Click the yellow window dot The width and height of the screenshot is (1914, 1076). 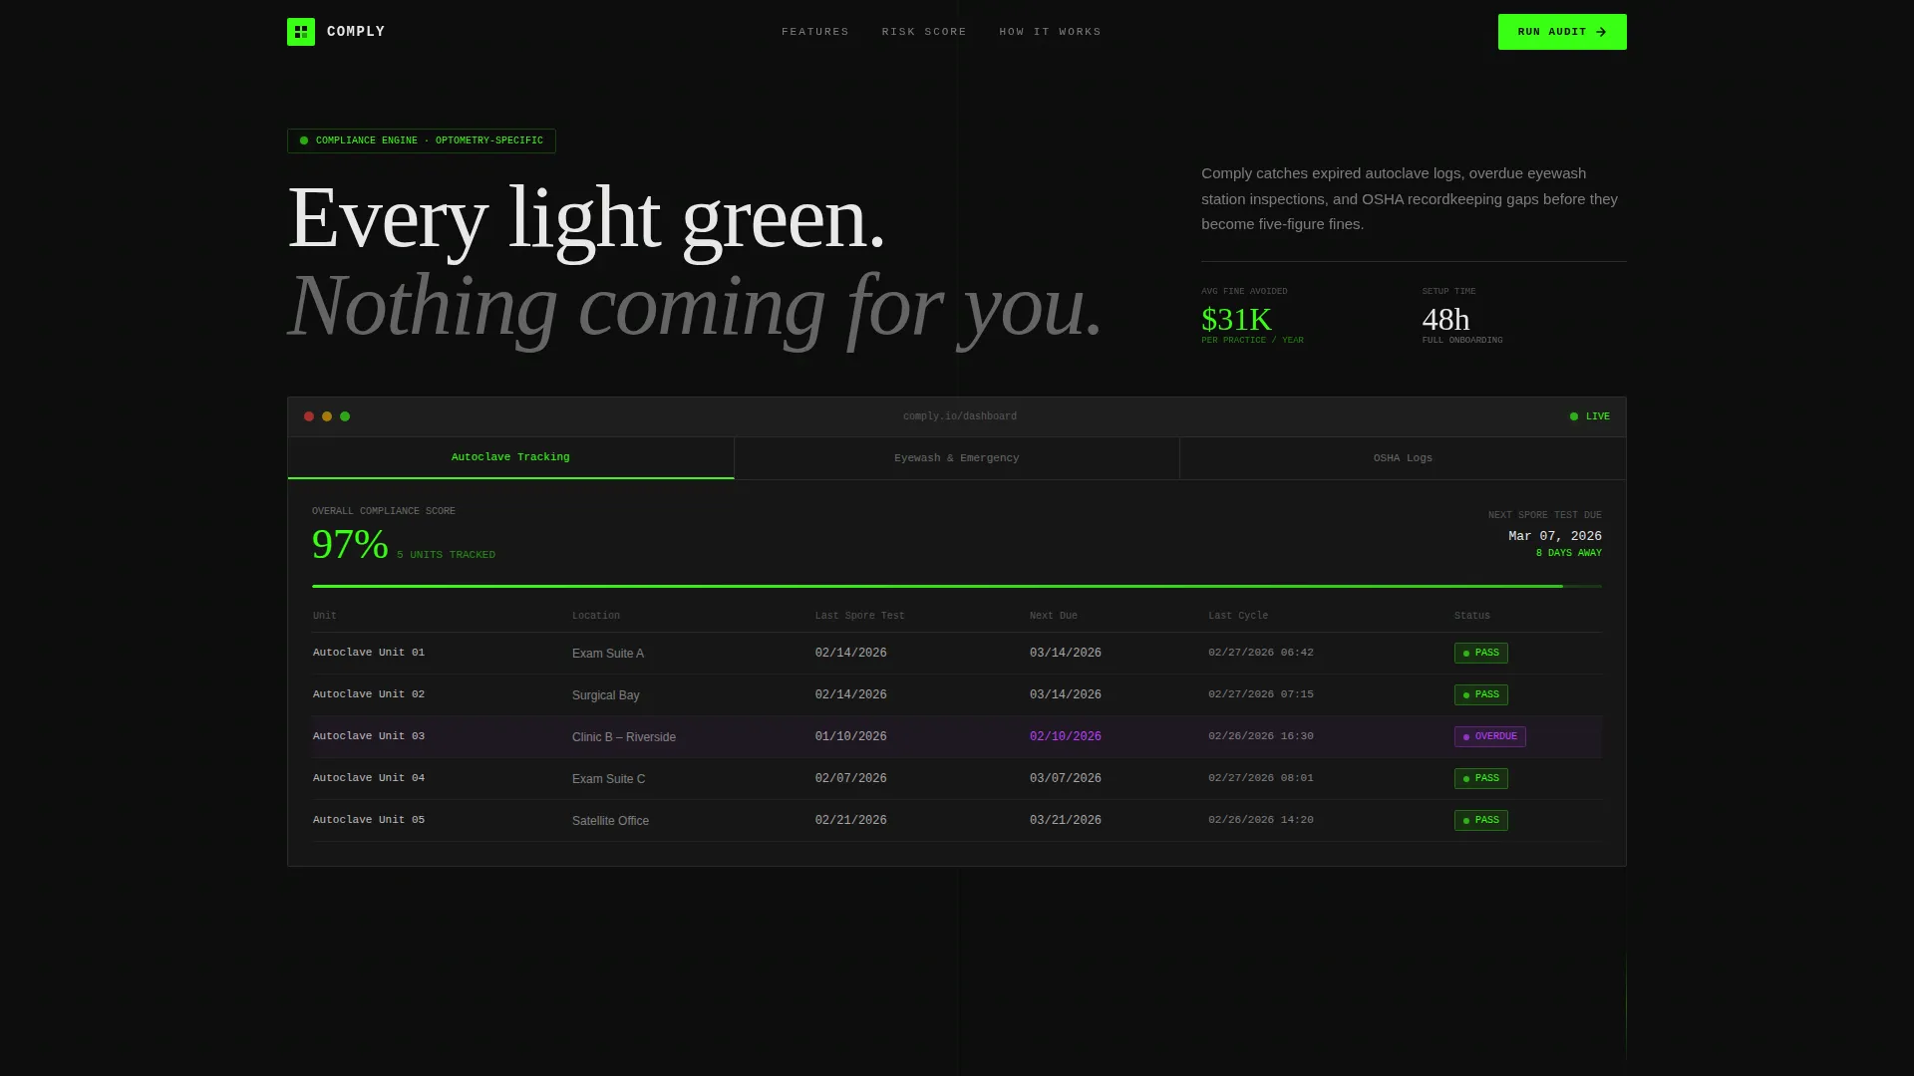(327, 416)
